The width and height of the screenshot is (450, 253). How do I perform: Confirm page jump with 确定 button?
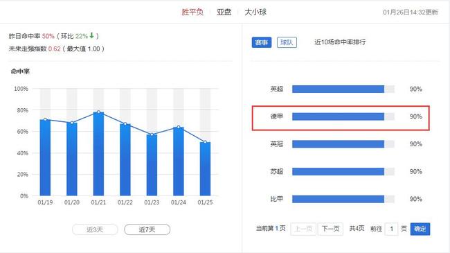[420, 229]
